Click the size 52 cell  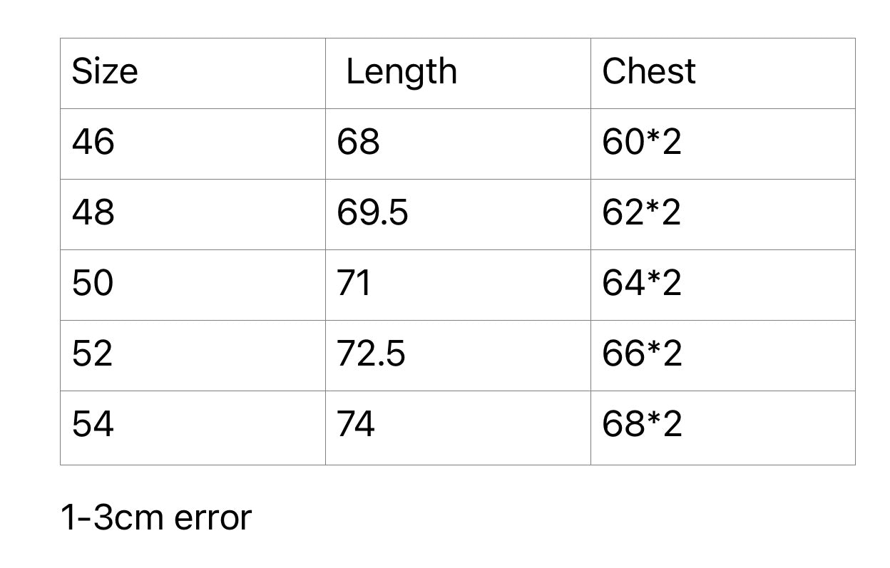pyautogui.click(x=93, y=353)
